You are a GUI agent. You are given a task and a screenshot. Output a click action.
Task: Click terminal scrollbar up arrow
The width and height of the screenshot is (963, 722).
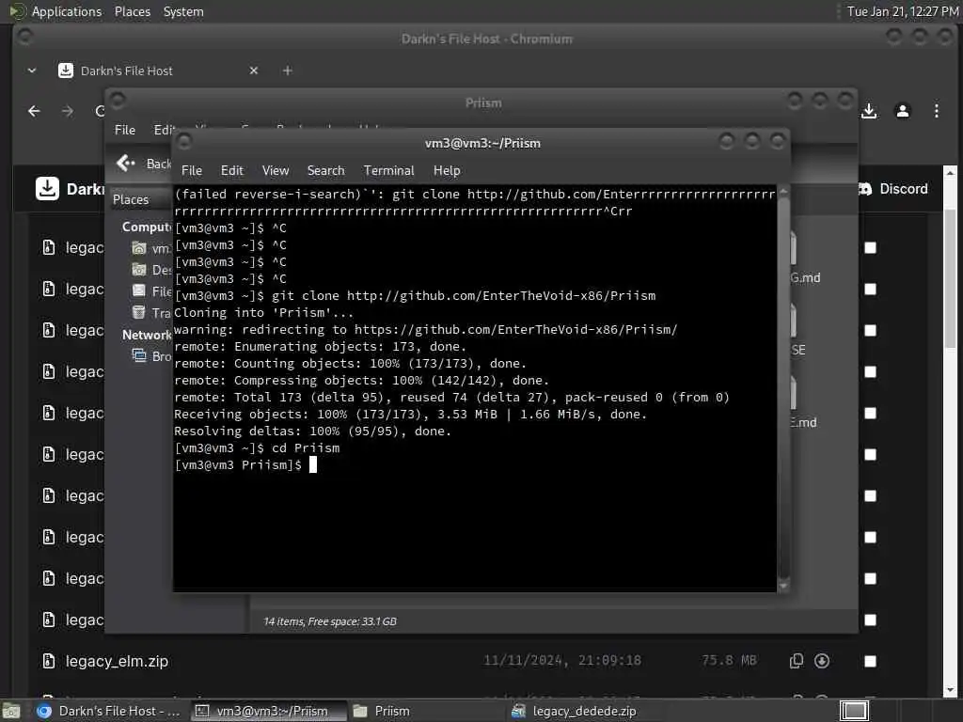click(x=783, y=192)
